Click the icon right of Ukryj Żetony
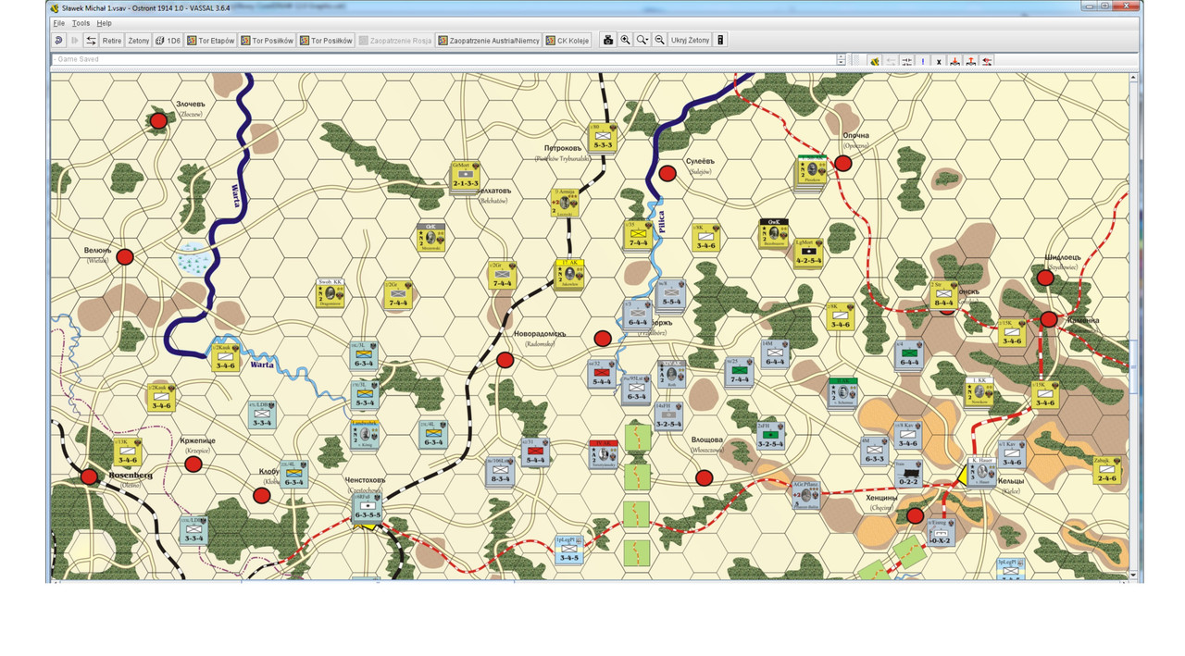The image size is (1185, 656). click(x=721, y=41)
